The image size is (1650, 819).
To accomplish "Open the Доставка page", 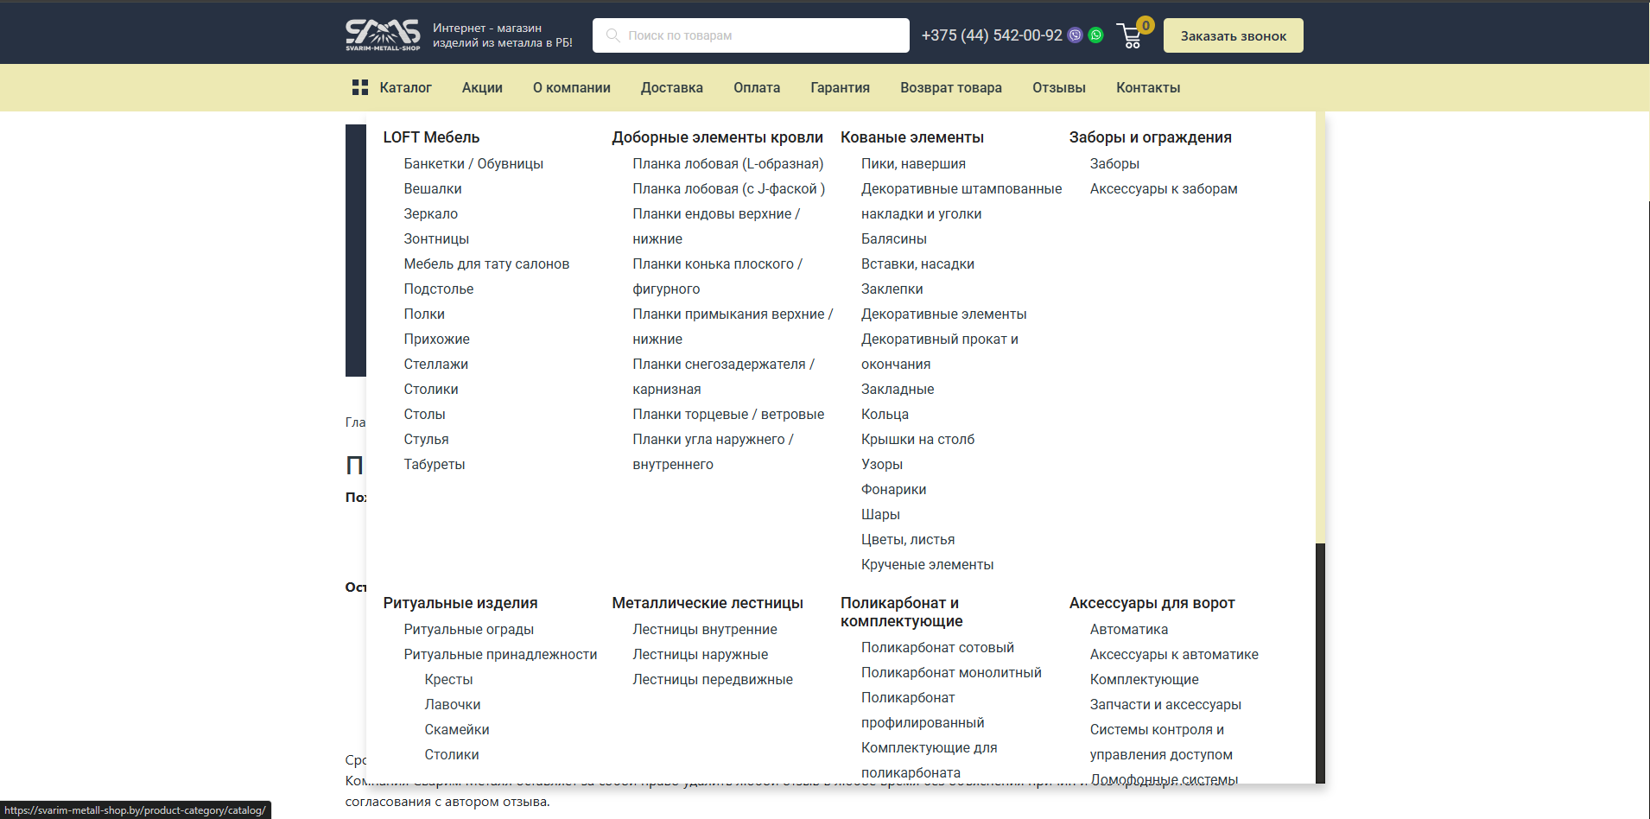I will point(672,87).
